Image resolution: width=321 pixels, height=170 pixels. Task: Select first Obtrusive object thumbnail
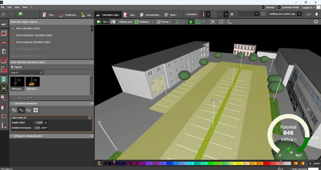point(17,84)
